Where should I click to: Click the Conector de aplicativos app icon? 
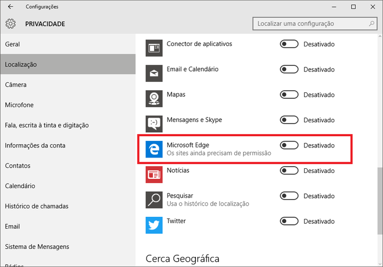(x=154, y=48)
